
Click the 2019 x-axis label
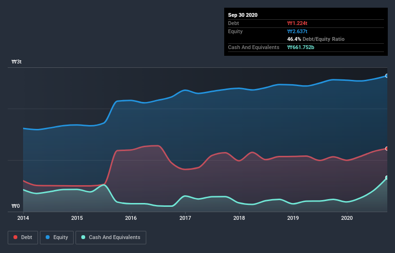click(293, 218)
